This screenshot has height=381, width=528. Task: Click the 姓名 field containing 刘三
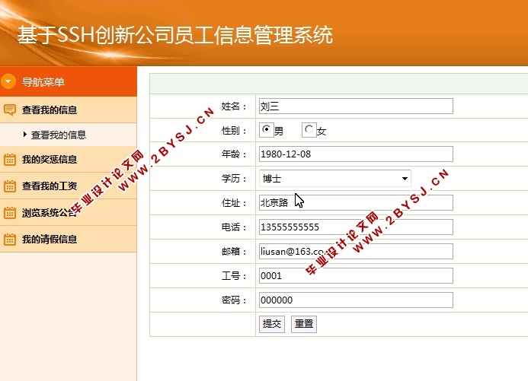(356, 106)
